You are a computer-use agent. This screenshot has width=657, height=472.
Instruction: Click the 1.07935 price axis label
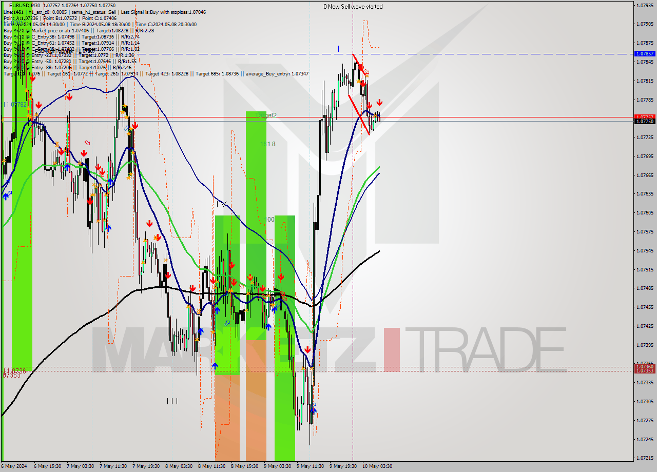click(x=645, y=5)
